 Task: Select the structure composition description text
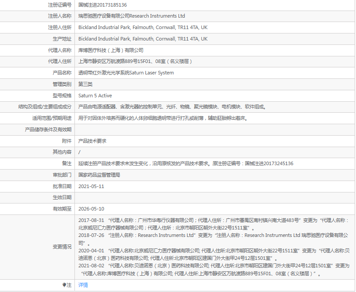coord(172,107)
